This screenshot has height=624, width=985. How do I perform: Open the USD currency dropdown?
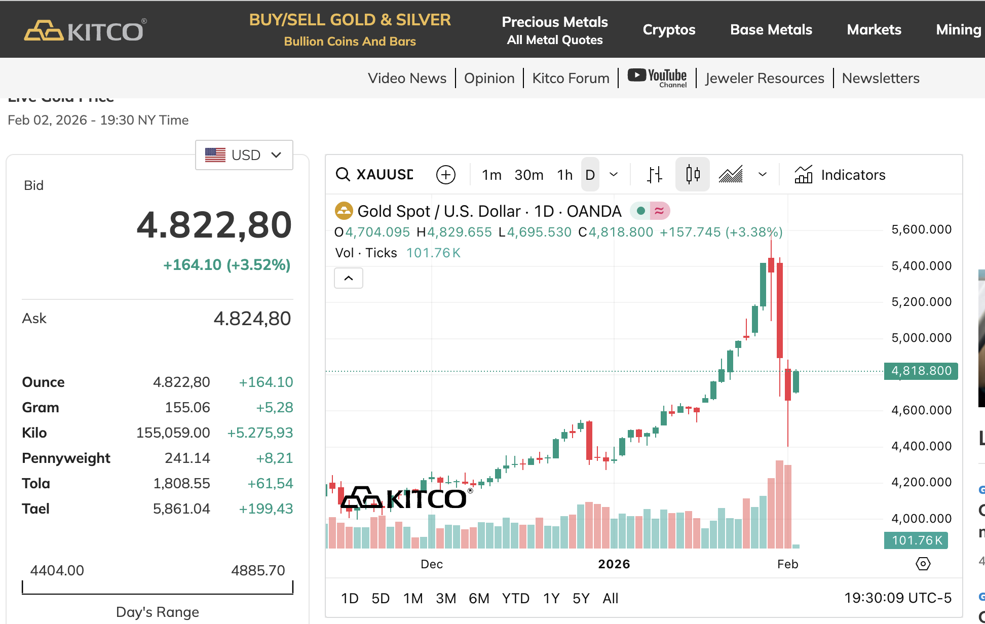(244, 155)
